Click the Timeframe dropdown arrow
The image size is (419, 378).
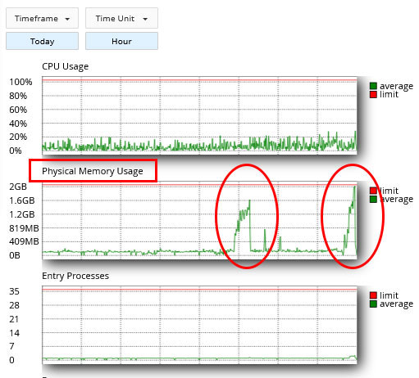tap(67, 19)
